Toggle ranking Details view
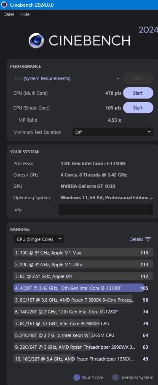Image resolution: width=158 pixels, height=385 pixels. click(140, 239)
